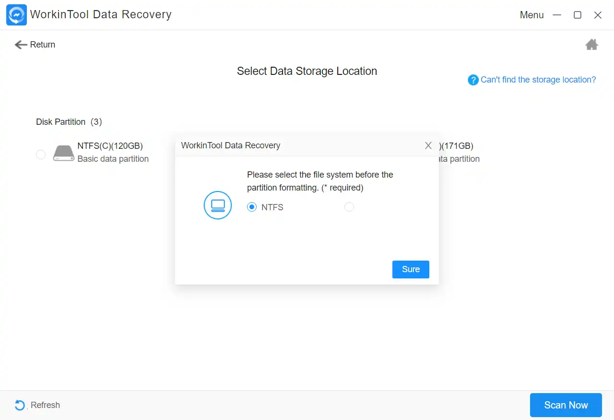Image resolution: width=614 pixels, height=420 pixels.
Task: Click 'Basic data partition' under NTFS(C)
Action: click(113, 159)
